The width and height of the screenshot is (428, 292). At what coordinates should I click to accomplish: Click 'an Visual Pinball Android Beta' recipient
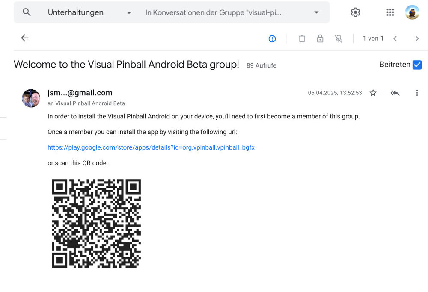click(86, 103)
